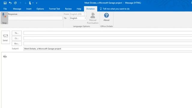
Task: Click the lightbulb Tell me icon
Action: pos(101,9)
